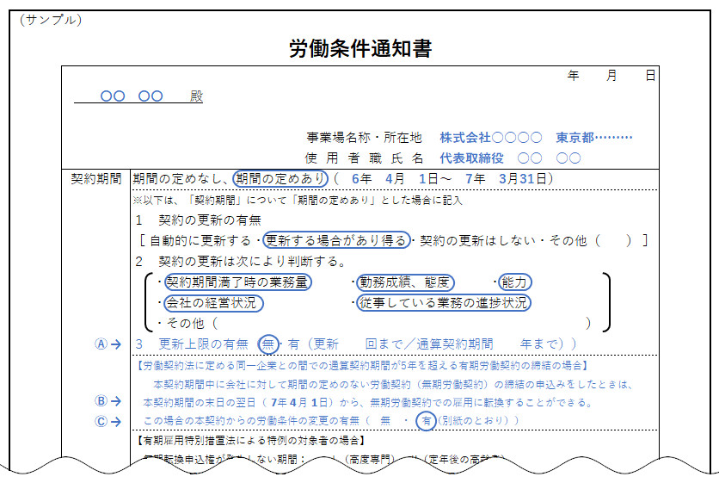
Task: Click the Ⓒ arrow marker
Action: point(108,421)
